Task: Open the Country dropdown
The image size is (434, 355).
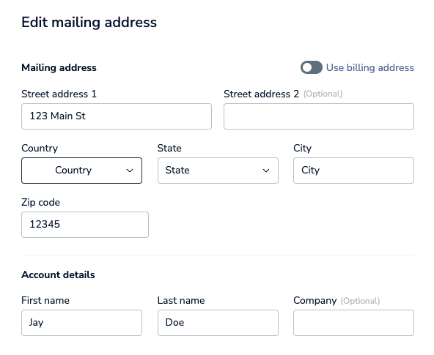Action: (81, 171)
